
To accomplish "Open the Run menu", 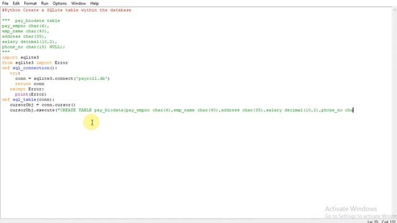I will pos(45,3).
